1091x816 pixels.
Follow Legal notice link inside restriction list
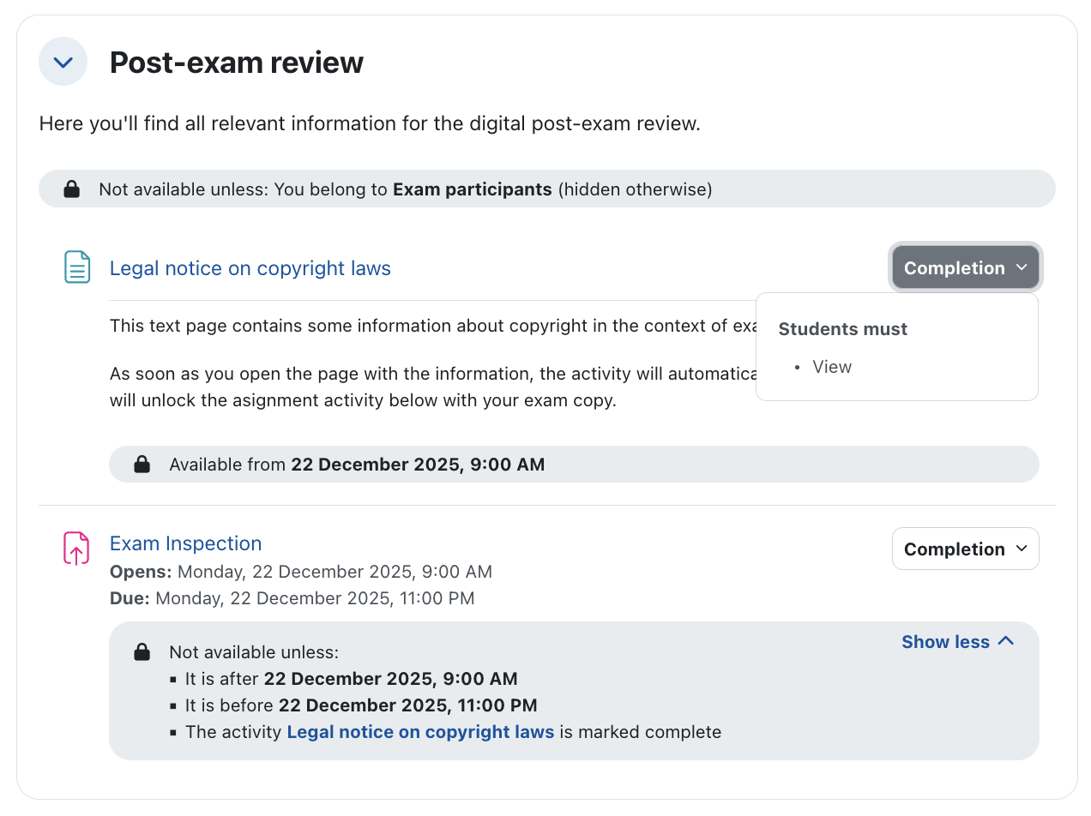tap(420, 732)
